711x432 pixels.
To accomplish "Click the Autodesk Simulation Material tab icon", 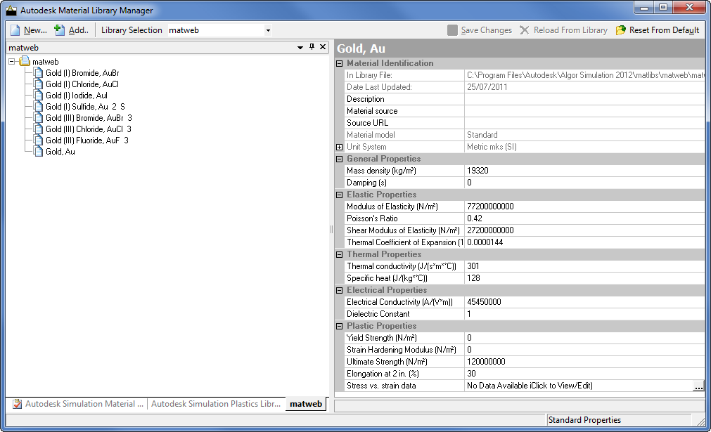I will point(18,404).
